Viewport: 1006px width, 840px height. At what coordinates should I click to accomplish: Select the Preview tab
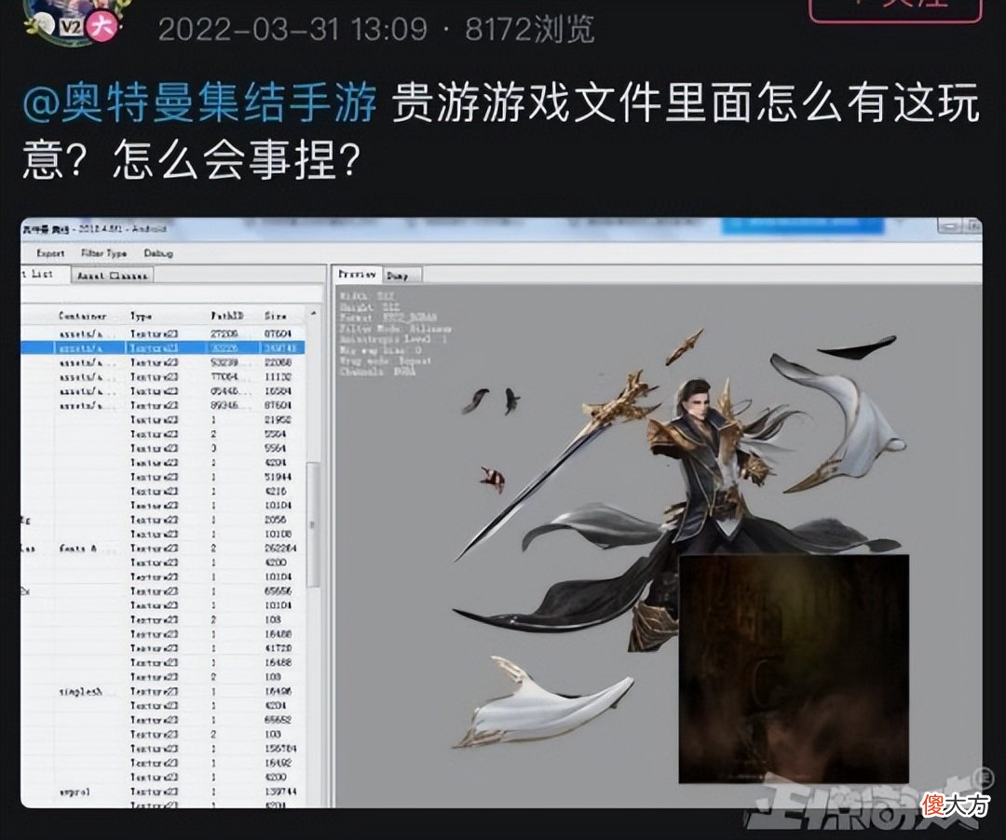tap(358, 275)
